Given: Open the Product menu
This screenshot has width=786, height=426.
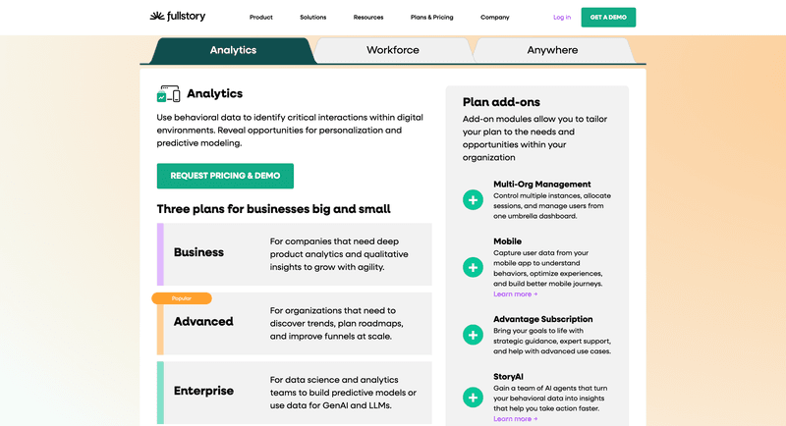Looking at the screenshot, I should pyautogui.click(x=261, y=18).
